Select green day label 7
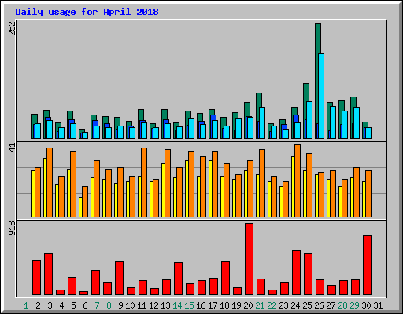Viewport: 403px width, 314px height. click(97, 305)
